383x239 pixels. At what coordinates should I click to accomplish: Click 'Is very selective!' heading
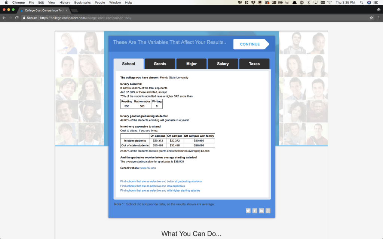click(131, 84)
